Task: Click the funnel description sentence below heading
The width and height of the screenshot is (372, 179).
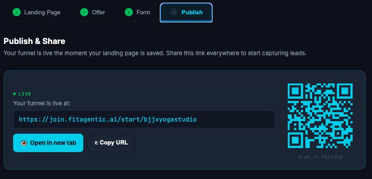Action: pyautogui.click(x=155, y=53)
